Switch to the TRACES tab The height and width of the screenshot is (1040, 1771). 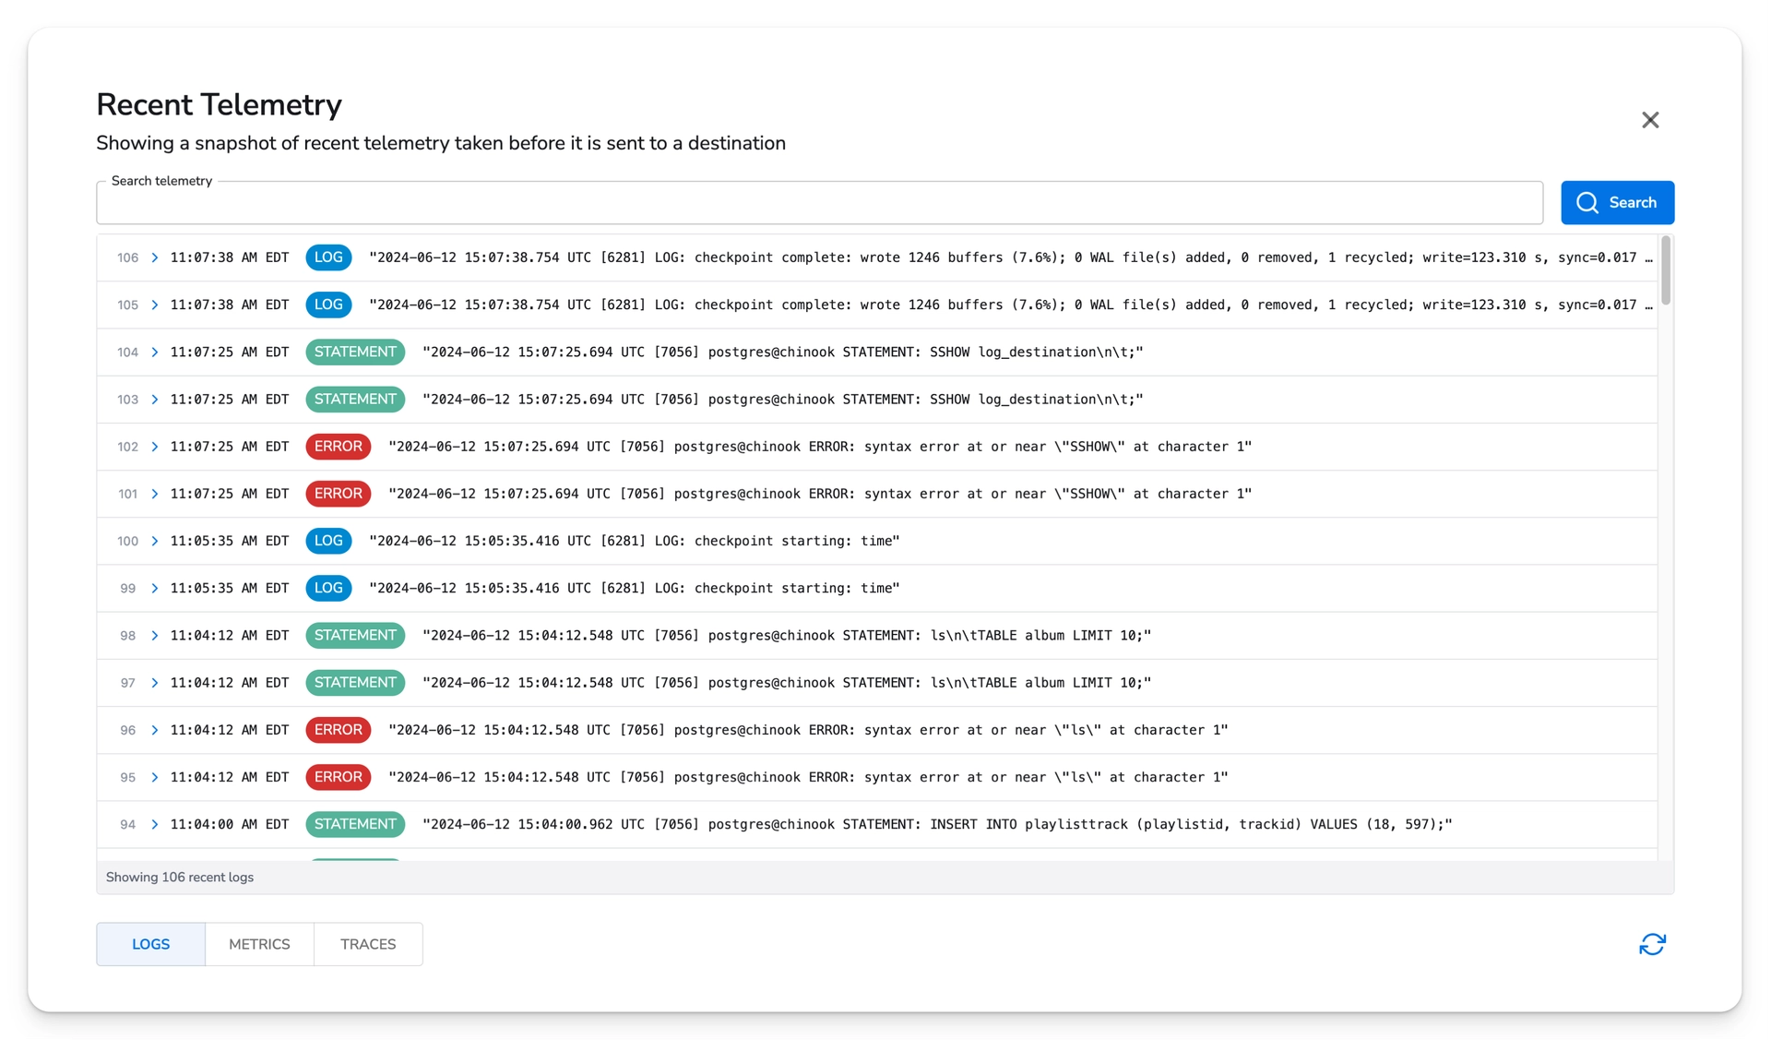pos(367,944)
